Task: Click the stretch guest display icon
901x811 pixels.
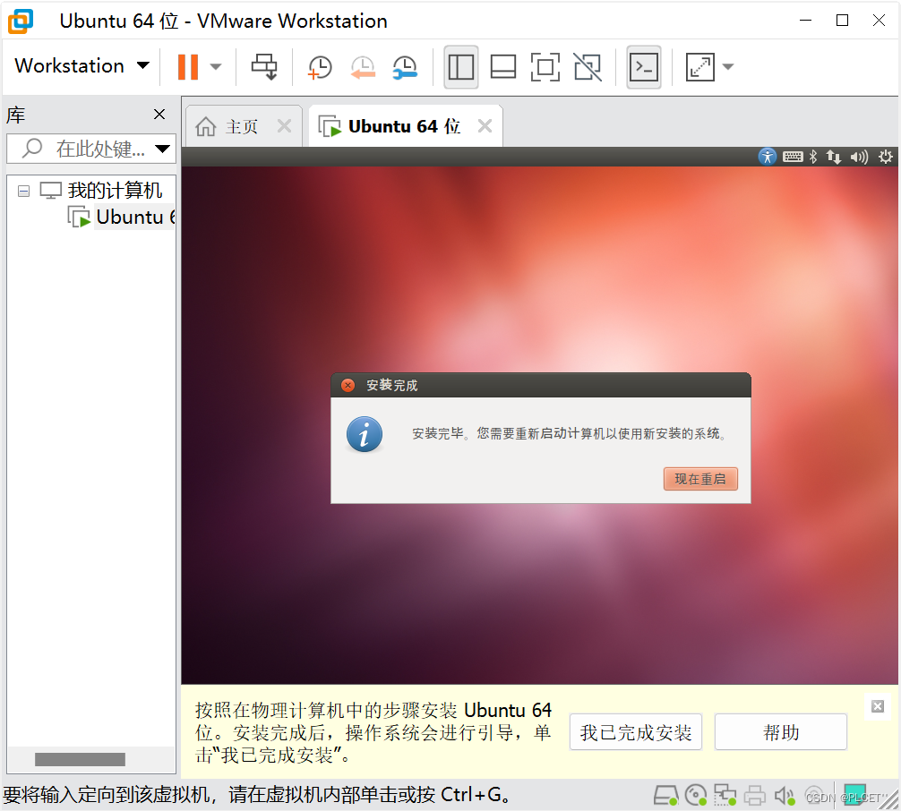Action: point(699,66)
